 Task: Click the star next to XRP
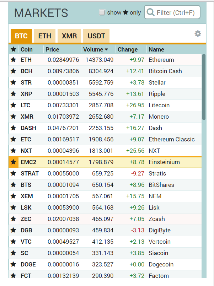click(14, 94)
